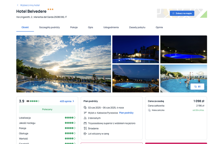The height and width of the screenshot is (144, 209).
Task: Click the coin icon by 'Niska zaliczka'
Action: [149, 110]
